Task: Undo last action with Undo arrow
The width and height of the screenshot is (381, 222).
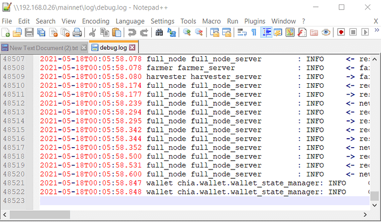Action: (x=132, y=32)
